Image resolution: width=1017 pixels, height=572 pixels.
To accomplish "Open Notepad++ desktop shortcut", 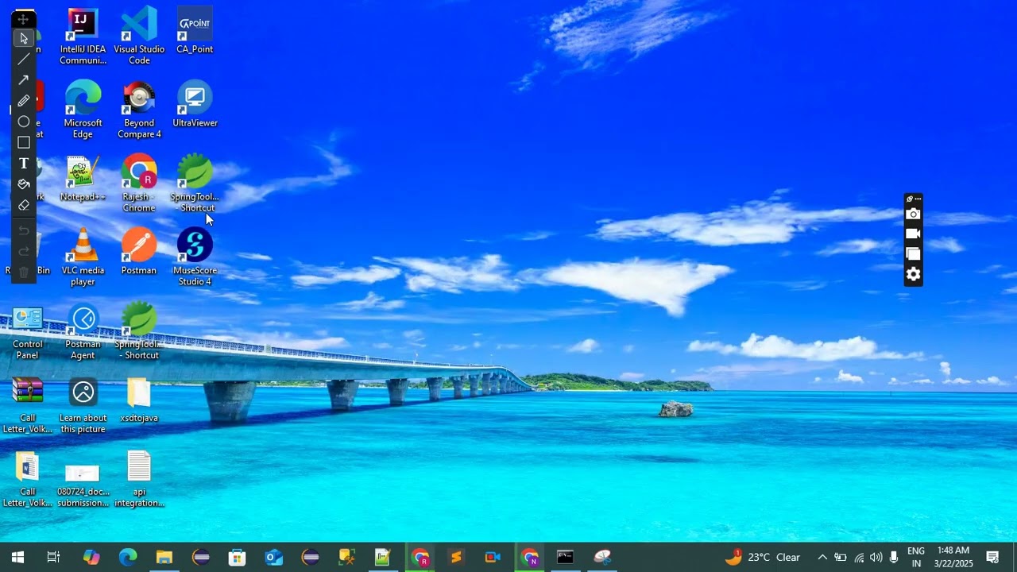I will pyautogui.click(x=83, y=178).
